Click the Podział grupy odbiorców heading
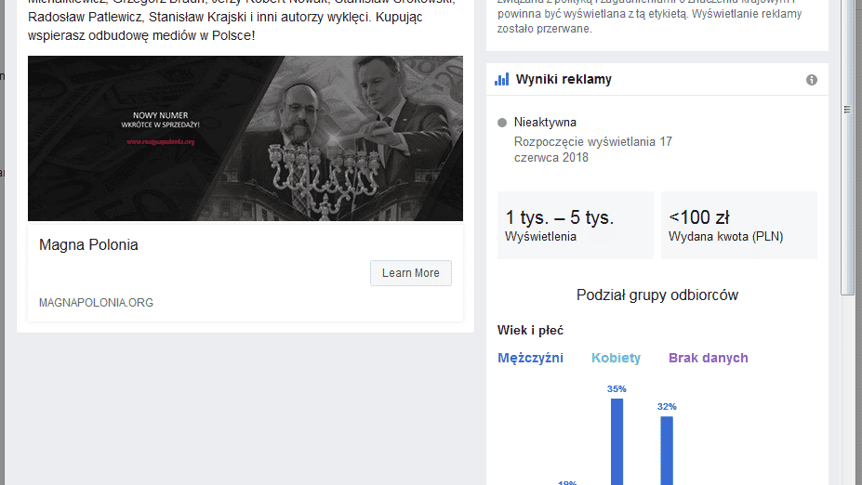The image size is (862, 485). tap(656, 295)
